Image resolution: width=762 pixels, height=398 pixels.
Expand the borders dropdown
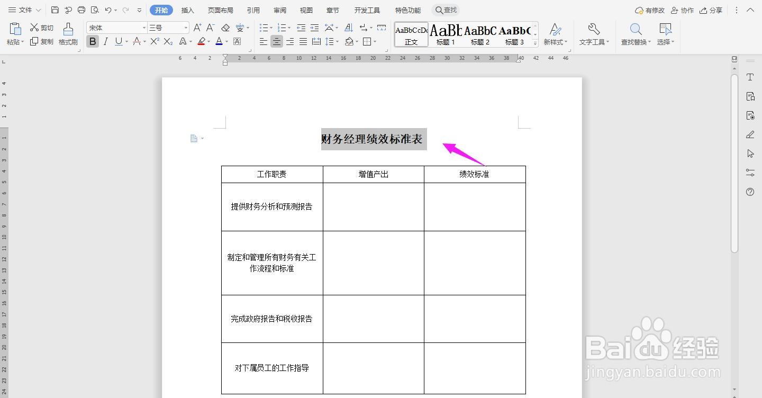375,41
